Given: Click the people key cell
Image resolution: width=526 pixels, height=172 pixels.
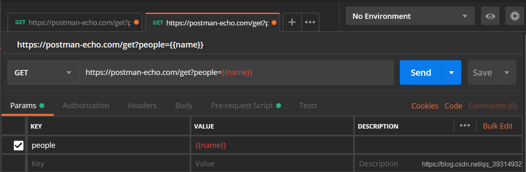Looking at the screenshot, I should pos(109,145).
